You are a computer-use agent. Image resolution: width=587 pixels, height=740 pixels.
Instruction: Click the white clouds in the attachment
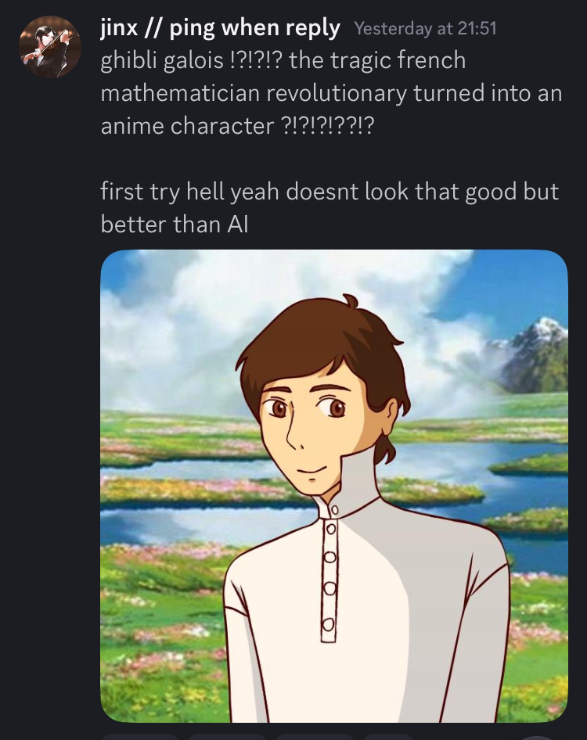pos(283,293)
